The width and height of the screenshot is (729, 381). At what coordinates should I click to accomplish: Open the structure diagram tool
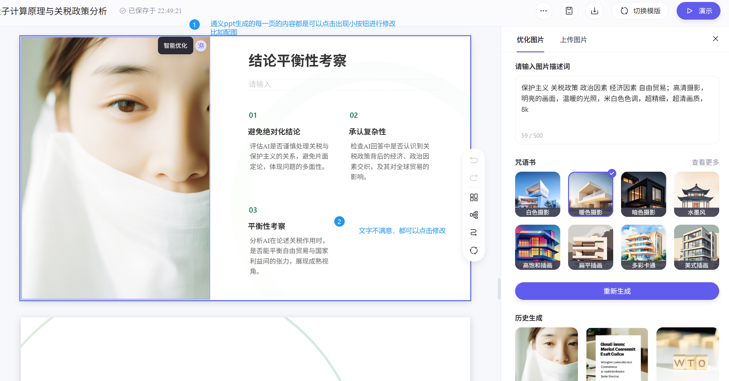[x=474, y=215]
